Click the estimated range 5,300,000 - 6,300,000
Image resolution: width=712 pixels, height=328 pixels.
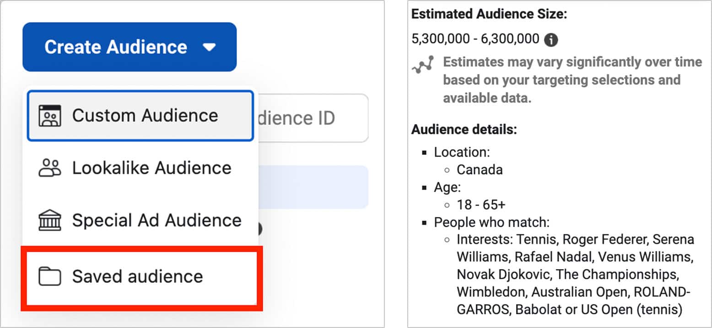(x=475, y=39)
